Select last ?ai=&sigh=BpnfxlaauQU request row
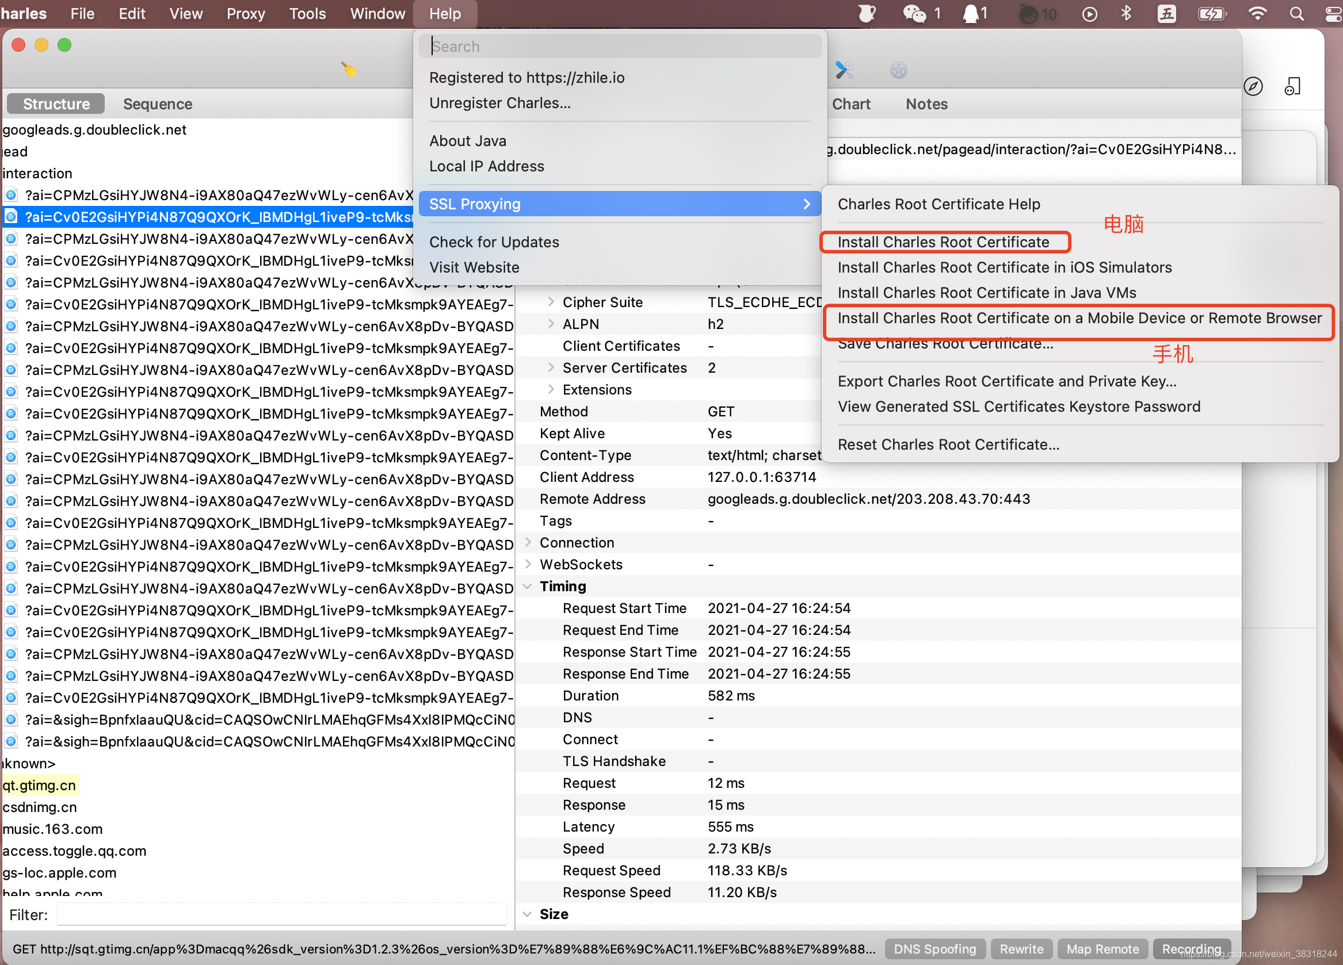Viewport: 1343px width, 965px height. point(258,741)
